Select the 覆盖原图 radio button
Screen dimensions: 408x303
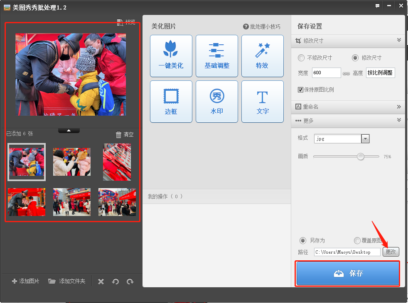357,240
